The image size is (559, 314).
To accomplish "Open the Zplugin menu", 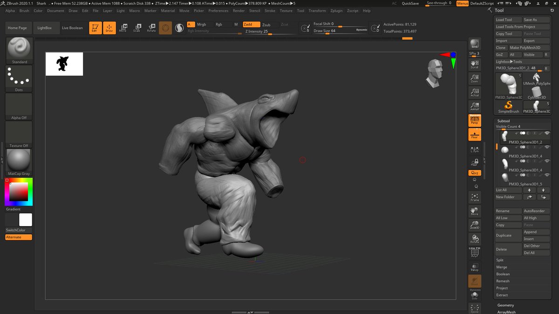I will pyautogui.click(x=336, y=11).
